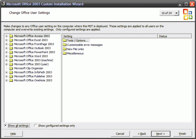Select Microsoft Office OneNote 2003 tree label
The height and width of the screenshot is (139, 196).
[x=33, y=80]
